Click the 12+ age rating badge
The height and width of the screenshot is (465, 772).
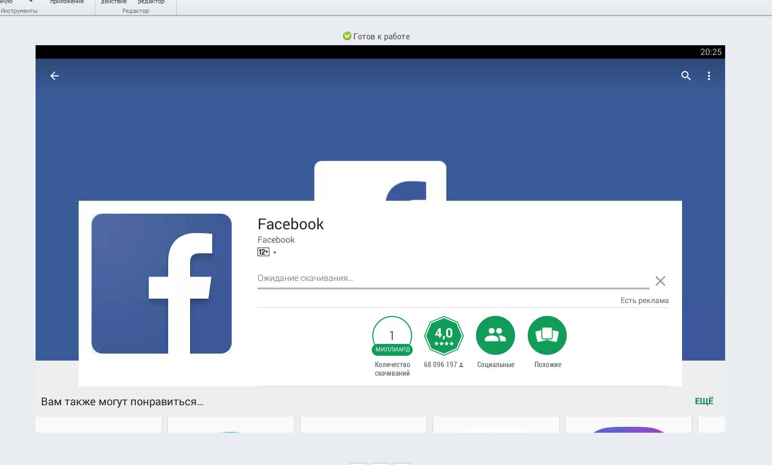click(263, 252)
